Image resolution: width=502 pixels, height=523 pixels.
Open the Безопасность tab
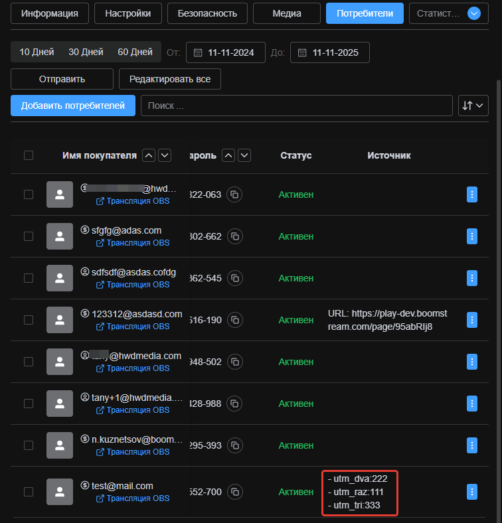point(207,13)
